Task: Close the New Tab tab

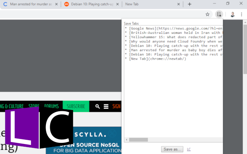Action: click(x=178, y=4)
